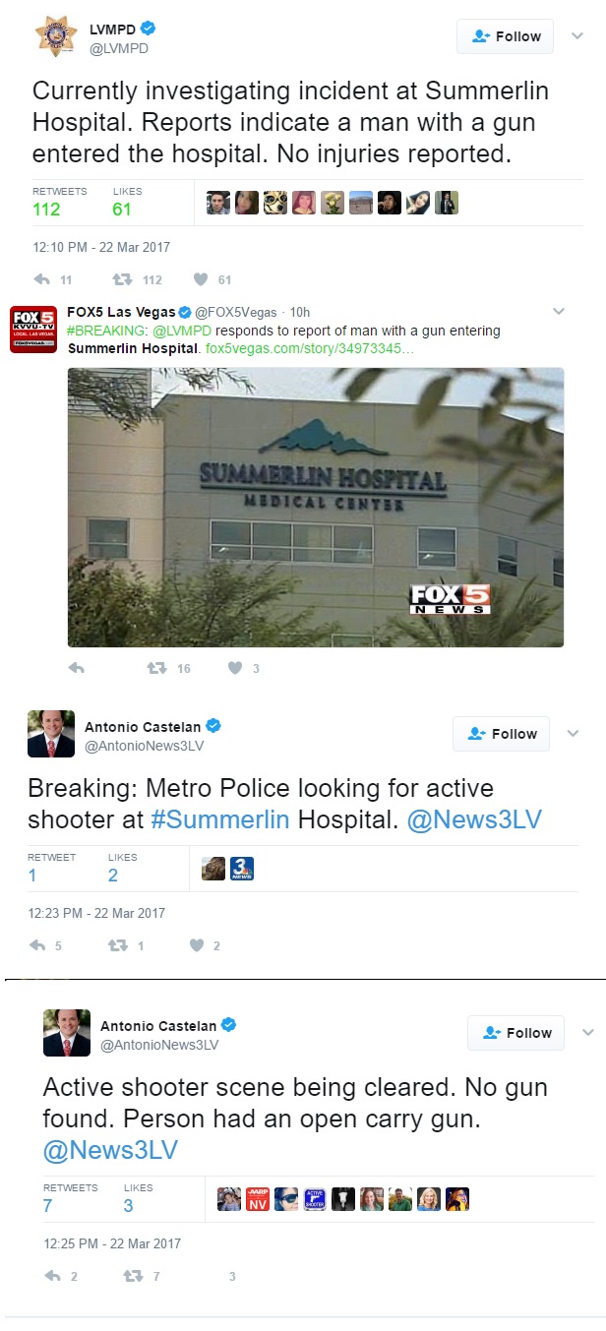Retweet the "Metro Police looking" tweet

(x=117, y=945)
